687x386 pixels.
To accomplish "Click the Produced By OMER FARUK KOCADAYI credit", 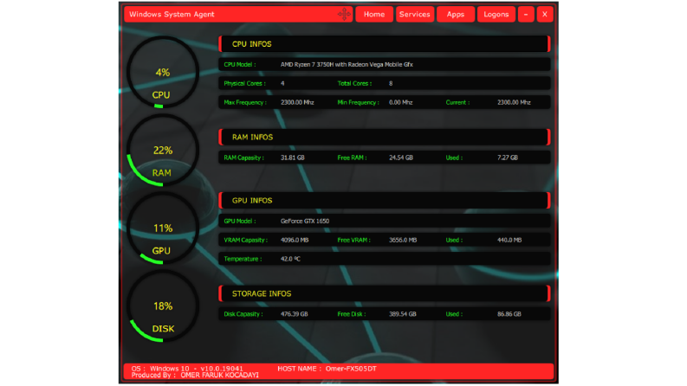I will coord(195,375).
